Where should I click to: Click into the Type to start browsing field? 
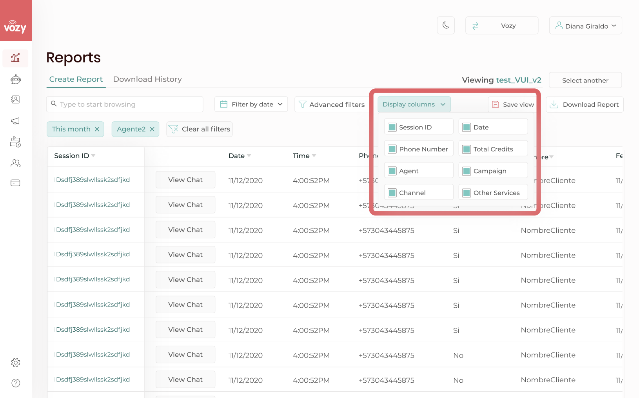tap(125, 104)
